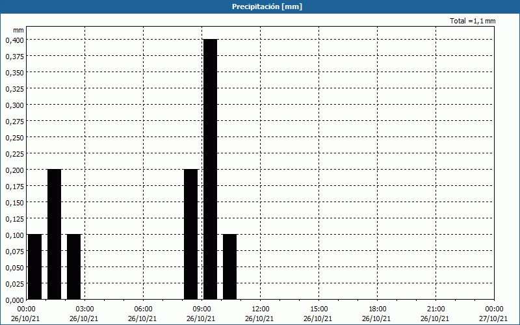Click the 09:00 x-axis time label

point(201,309)
